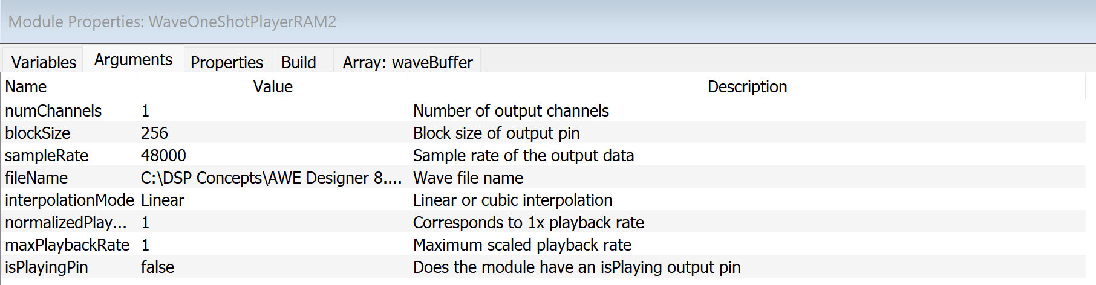The image size is (1096, 285).
Task: Show the Array: waveBuffer tab
Action: point(408,62)
